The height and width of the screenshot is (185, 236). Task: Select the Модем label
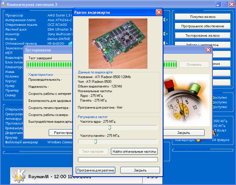tap(11, 39)
